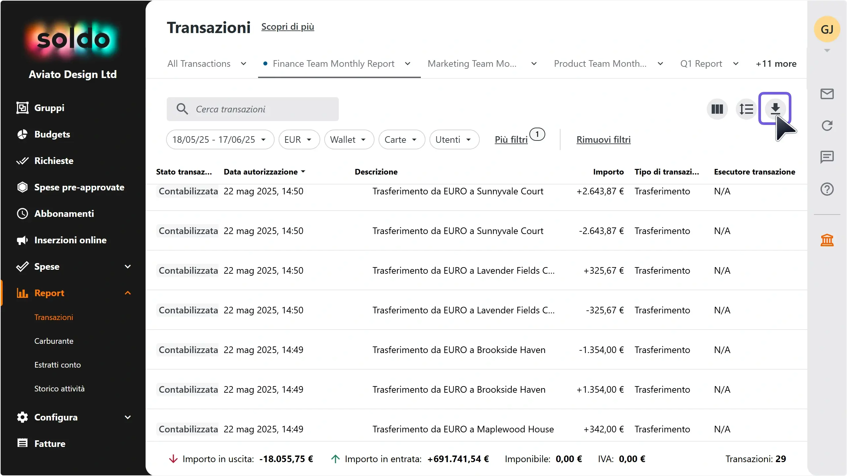Click the GJ user avatar
Viewport: 847px width, 476px height.
tap(827, 29)
